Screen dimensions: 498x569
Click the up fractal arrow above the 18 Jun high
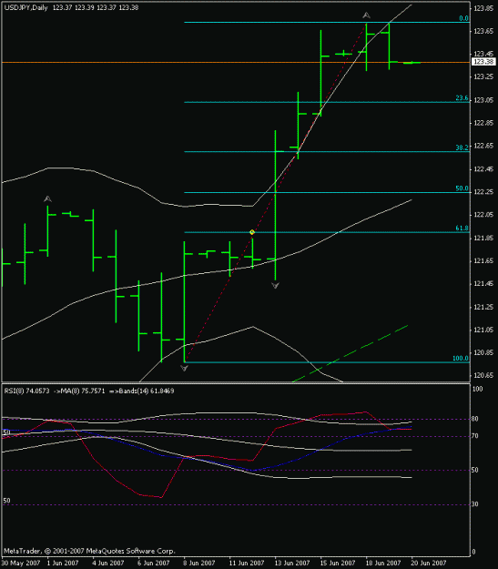click(x=366, y=15)
